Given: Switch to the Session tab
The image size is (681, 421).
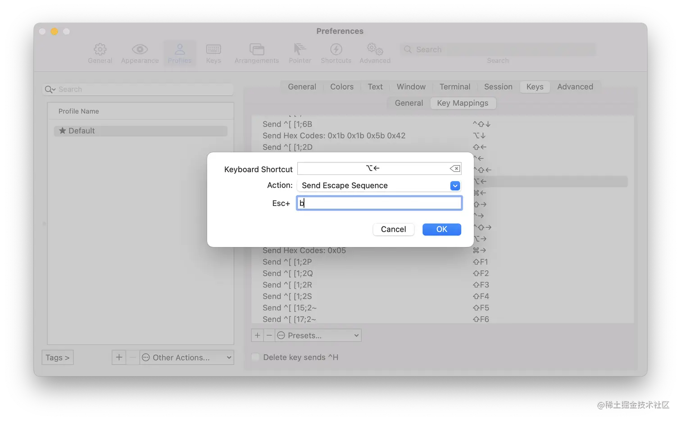Looking at the screenshot, I should coord(498,87).
